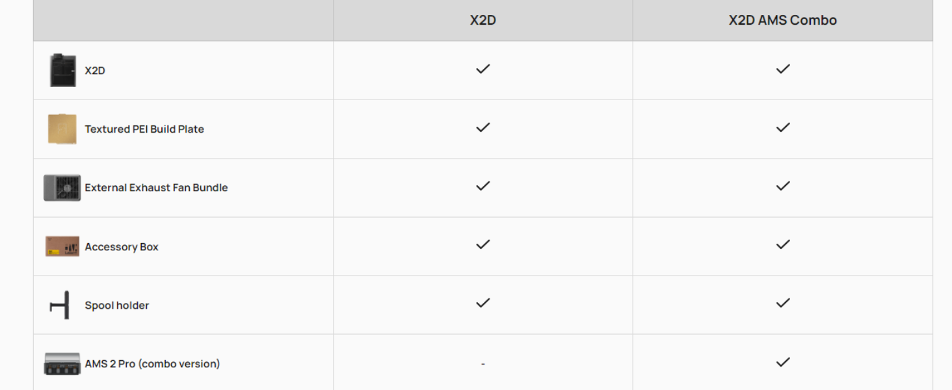Click AMS 2 Pro checkmark under X2D AMS Combo

(783, 361)
